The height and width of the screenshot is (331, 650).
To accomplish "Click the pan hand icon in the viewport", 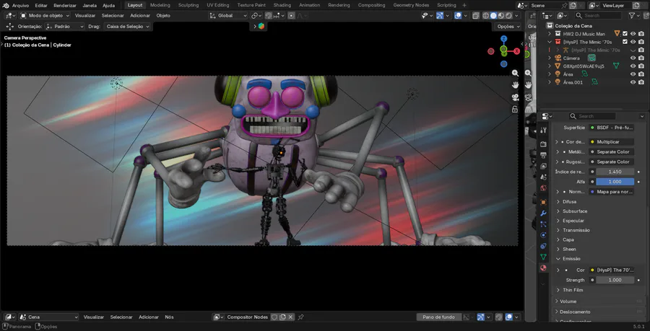I will pyautogui.click(x=516, y=85).
